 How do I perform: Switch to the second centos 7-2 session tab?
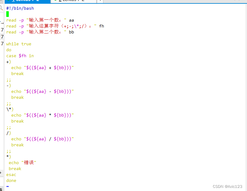(x=74, y=1)
